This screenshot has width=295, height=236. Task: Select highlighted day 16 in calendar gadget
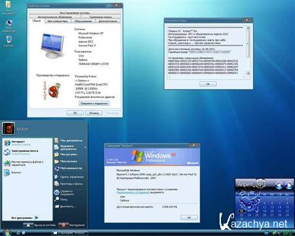coord(241,211)
